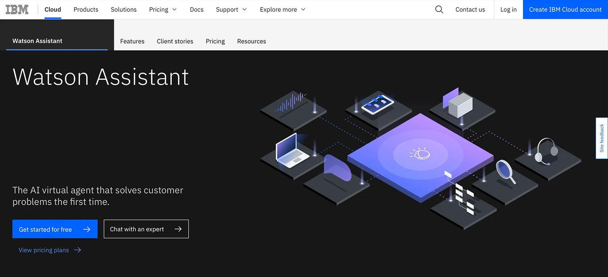Click the arrow inside Get started for free
The width and height of the screenshot is (608, 277).
[x=87, y=229]
